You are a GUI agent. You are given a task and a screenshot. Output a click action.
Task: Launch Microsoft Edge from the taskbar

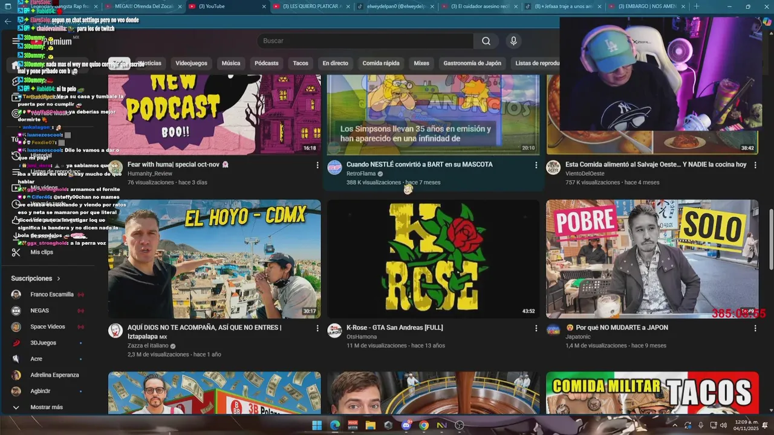click(335, 425)
